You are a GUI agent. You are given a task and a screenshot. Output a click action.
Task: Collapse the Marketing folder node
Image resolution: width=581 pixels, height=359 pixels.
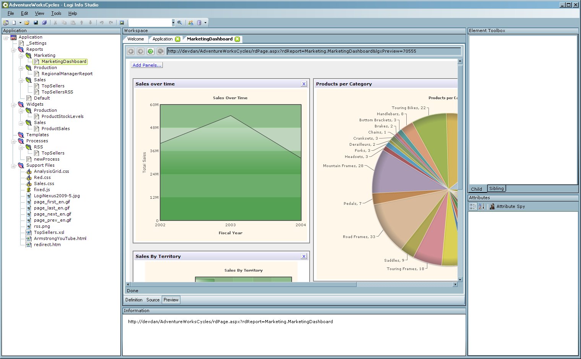point(21,56)
